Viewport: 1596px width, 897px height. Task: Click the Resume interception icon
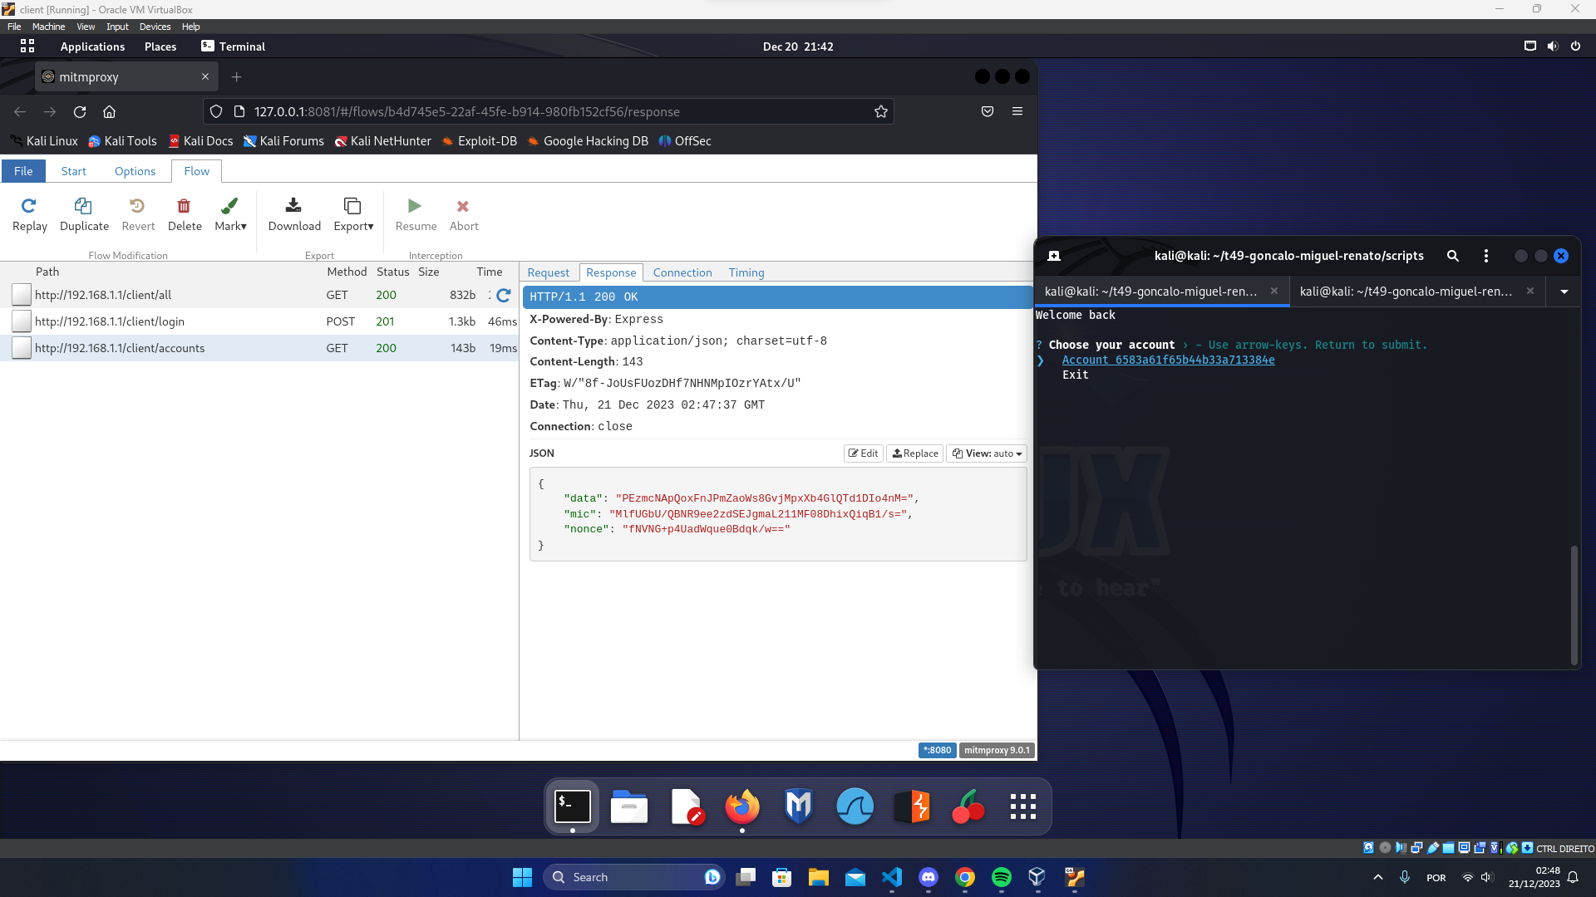415,206
